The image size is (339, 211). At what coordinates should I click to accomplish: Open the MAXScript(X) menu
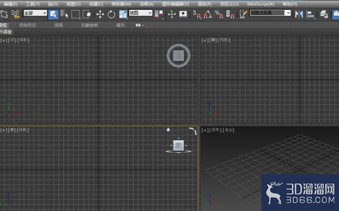click(261, 4)
